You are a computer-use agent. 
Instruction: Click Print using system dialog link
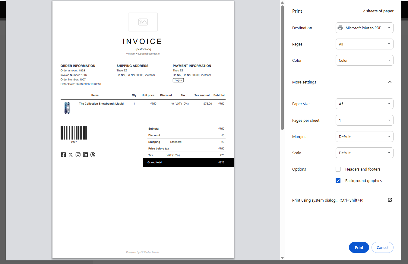coord(328,200)
